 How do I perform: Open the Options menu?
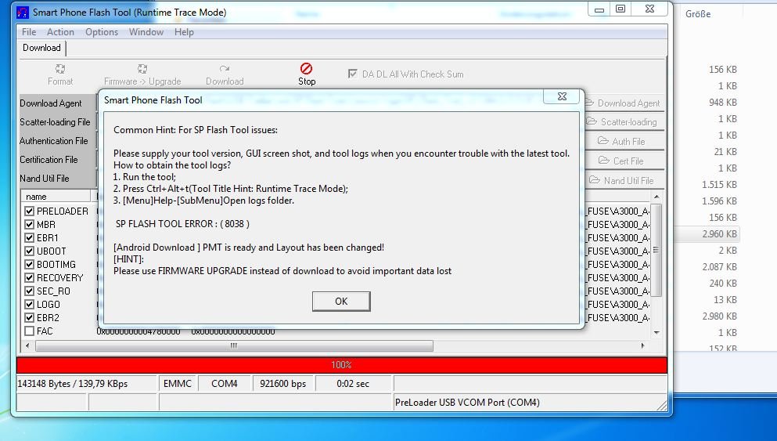pyautogui.click(x=102, y=32)
